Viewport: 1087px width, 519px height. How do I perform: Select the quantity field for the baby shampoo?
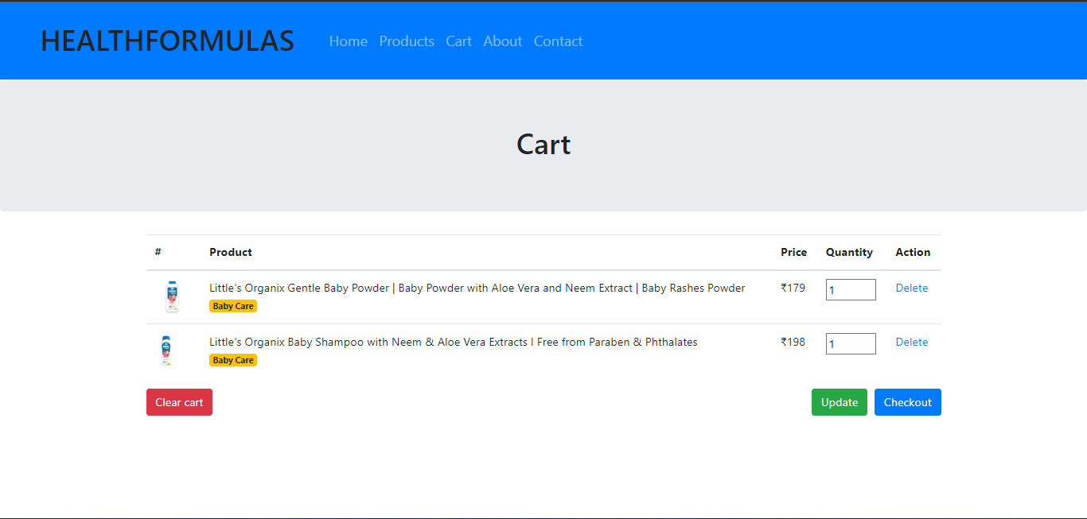click(850, 343)
